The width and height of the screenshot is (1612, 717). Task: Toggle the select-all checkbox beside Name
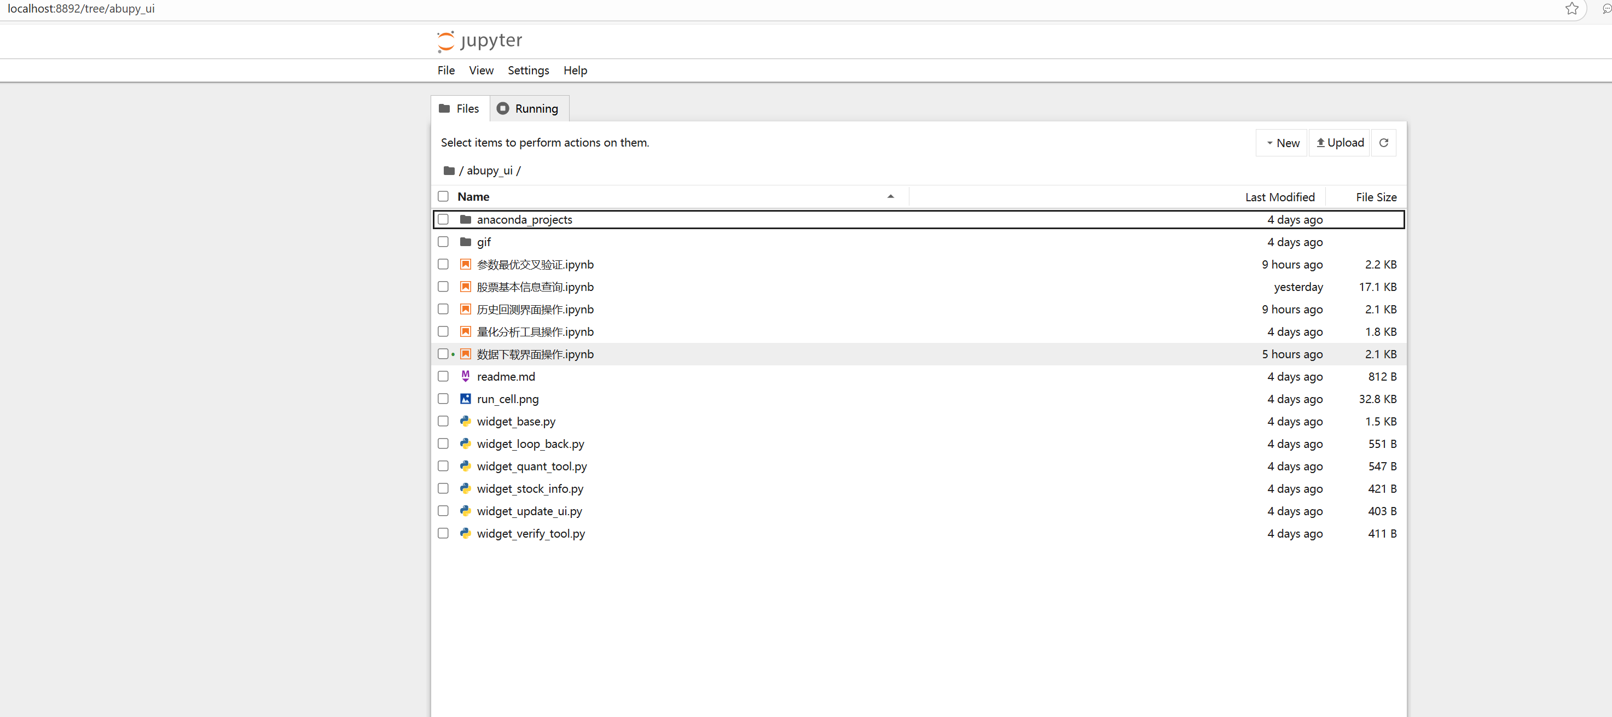click(443, 196)
